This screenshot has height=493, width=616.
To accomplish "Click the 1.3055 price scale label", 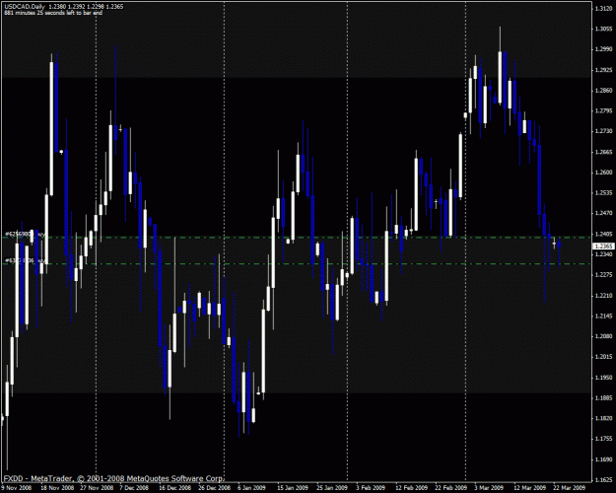I will click(x=604, y=29).
